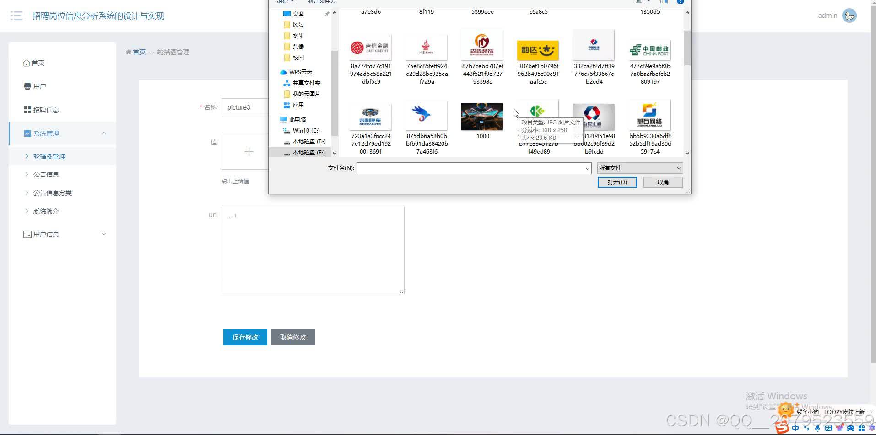876x435 pixels.
Task: Select the 百世汇通 logo thumbnail
Action: click(594, 117)
